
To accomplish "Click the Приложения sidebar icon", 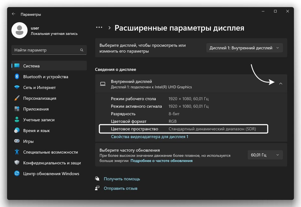I will [17, 109].
